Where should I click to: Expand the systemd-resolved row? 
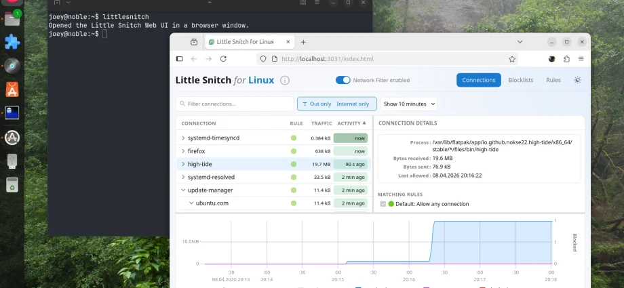click(183, 177)
